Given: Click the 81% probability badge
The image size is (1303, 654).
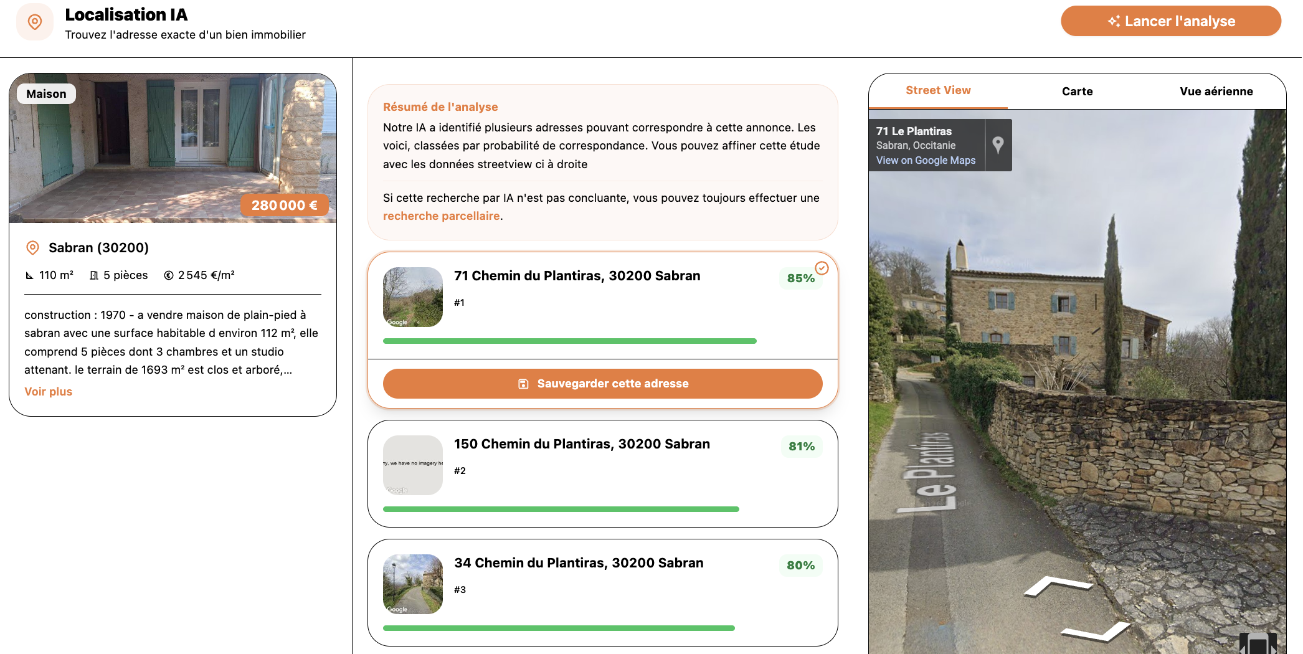Looking at the screenshot, I should [x=801, y=447].
